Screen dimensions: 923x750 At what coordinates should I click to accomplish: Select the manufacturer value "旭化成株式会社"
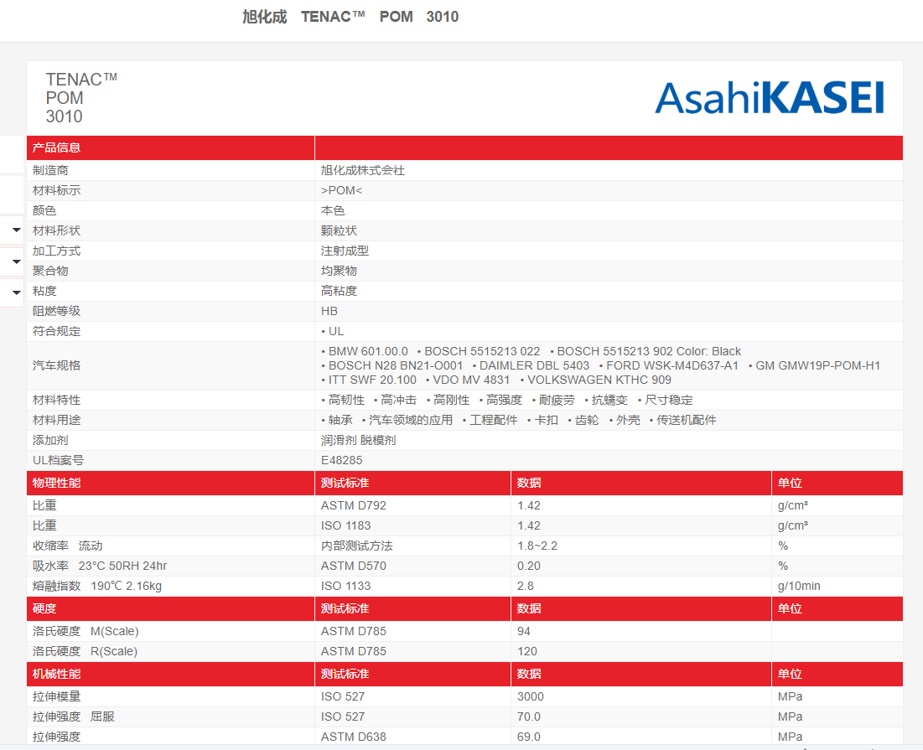(x=363, y=171)
